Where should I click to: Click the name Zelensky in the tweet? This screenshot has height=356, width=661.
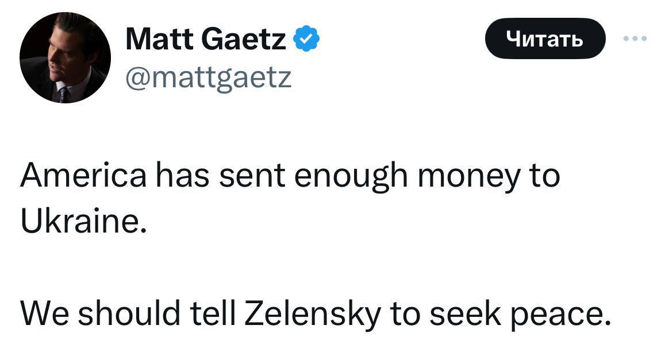coord(312,314)
